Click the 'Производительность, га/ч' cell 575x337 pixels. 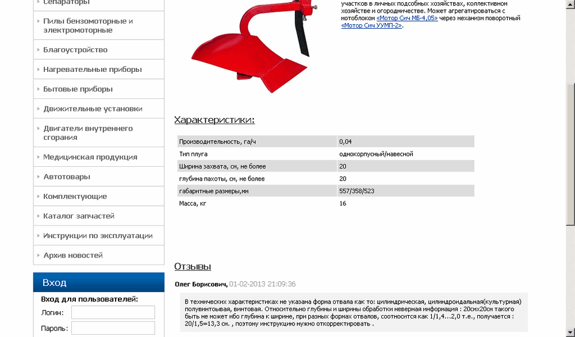(x=257, y=141)
